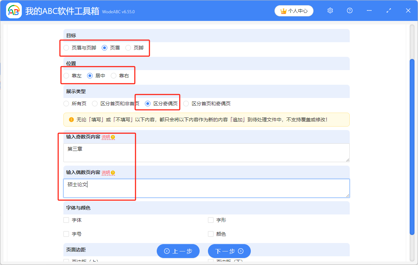Image resolution: width=418 pixels, height=265 pixels.
Task: Open the help question mark icon
Action: point(350,11)
